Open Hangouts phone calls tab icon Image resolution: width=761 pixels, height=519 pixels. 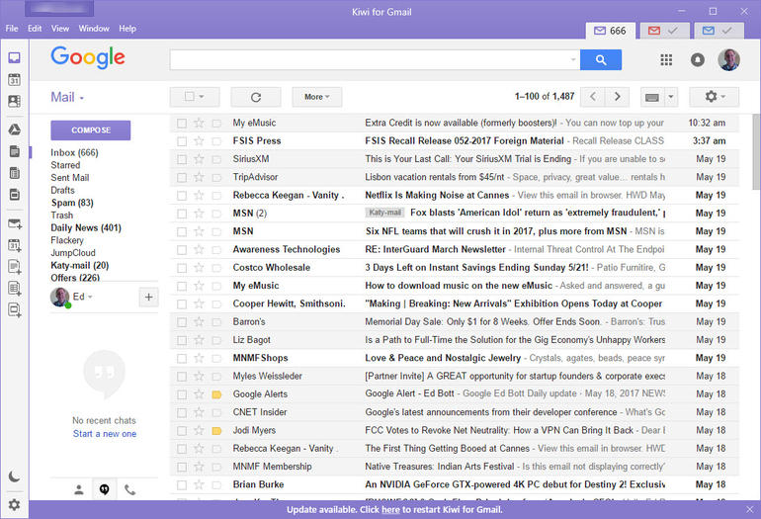pyautogui.click(x=130, y=490)
